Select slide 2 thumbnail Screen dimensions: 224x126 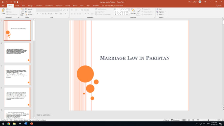[x=17, y=53]
